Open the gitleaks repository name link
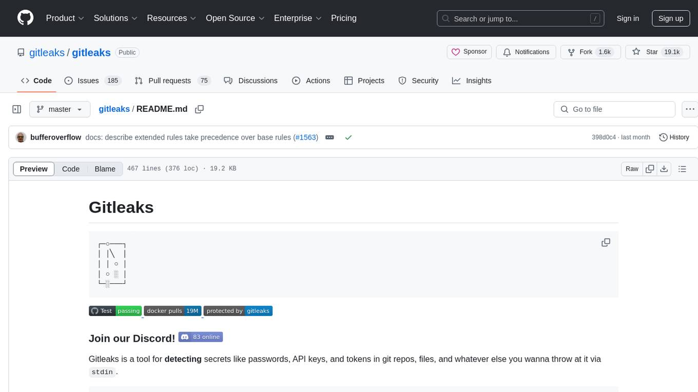Image resolution: width=698 pixels, height=392 pixels. tap(91, 52)
